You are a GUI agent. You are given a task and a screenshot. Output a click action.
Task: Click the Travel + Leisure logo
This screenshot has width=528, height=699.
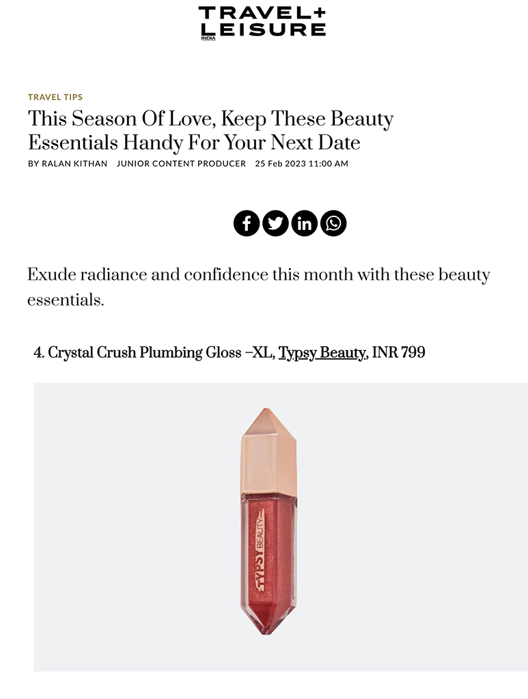click(x=262, y=22)
